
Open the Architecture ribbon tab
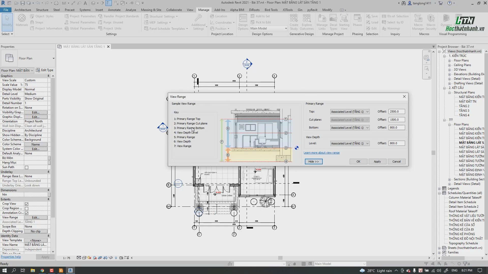(x=23, y=10)
